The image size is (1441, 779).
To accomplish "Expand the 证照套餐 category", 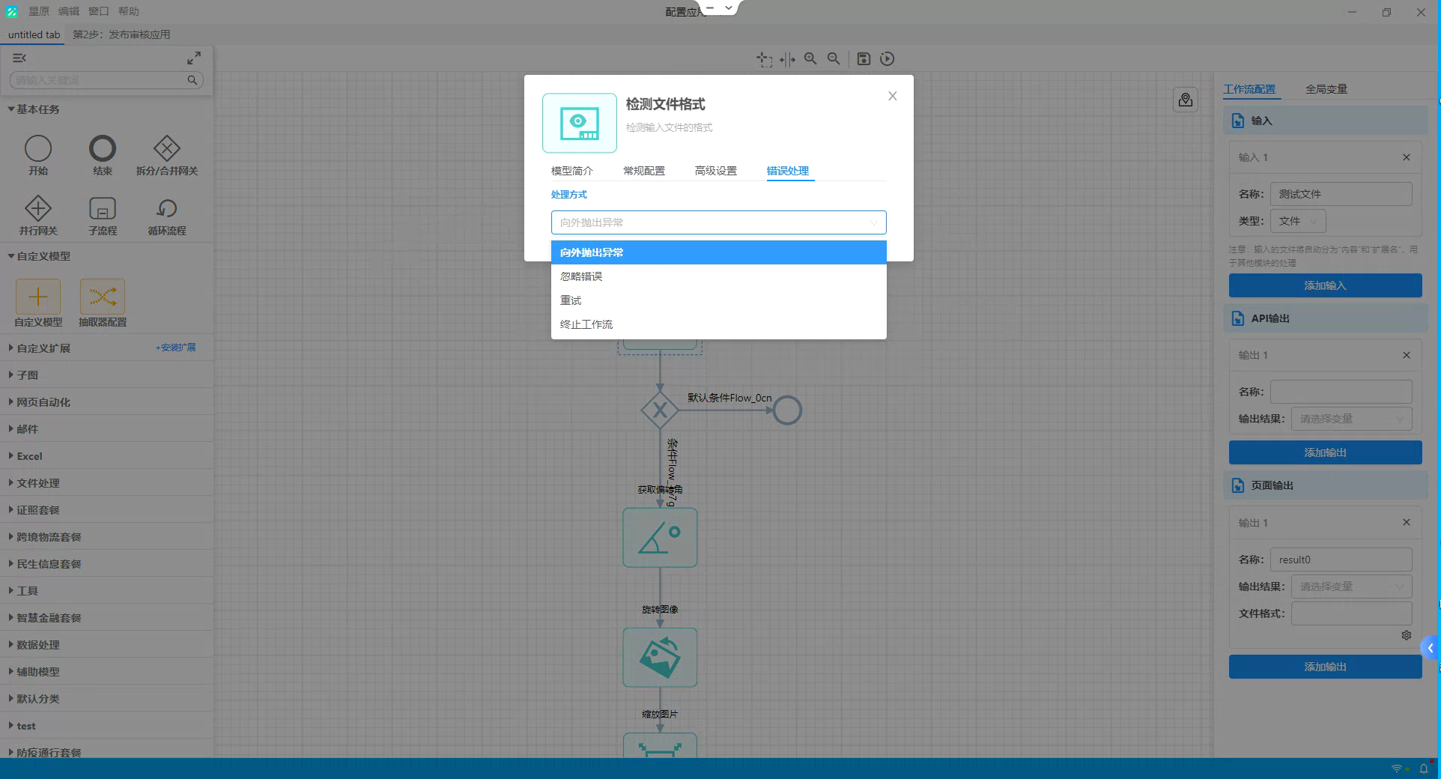I will (x=34, y=510).
